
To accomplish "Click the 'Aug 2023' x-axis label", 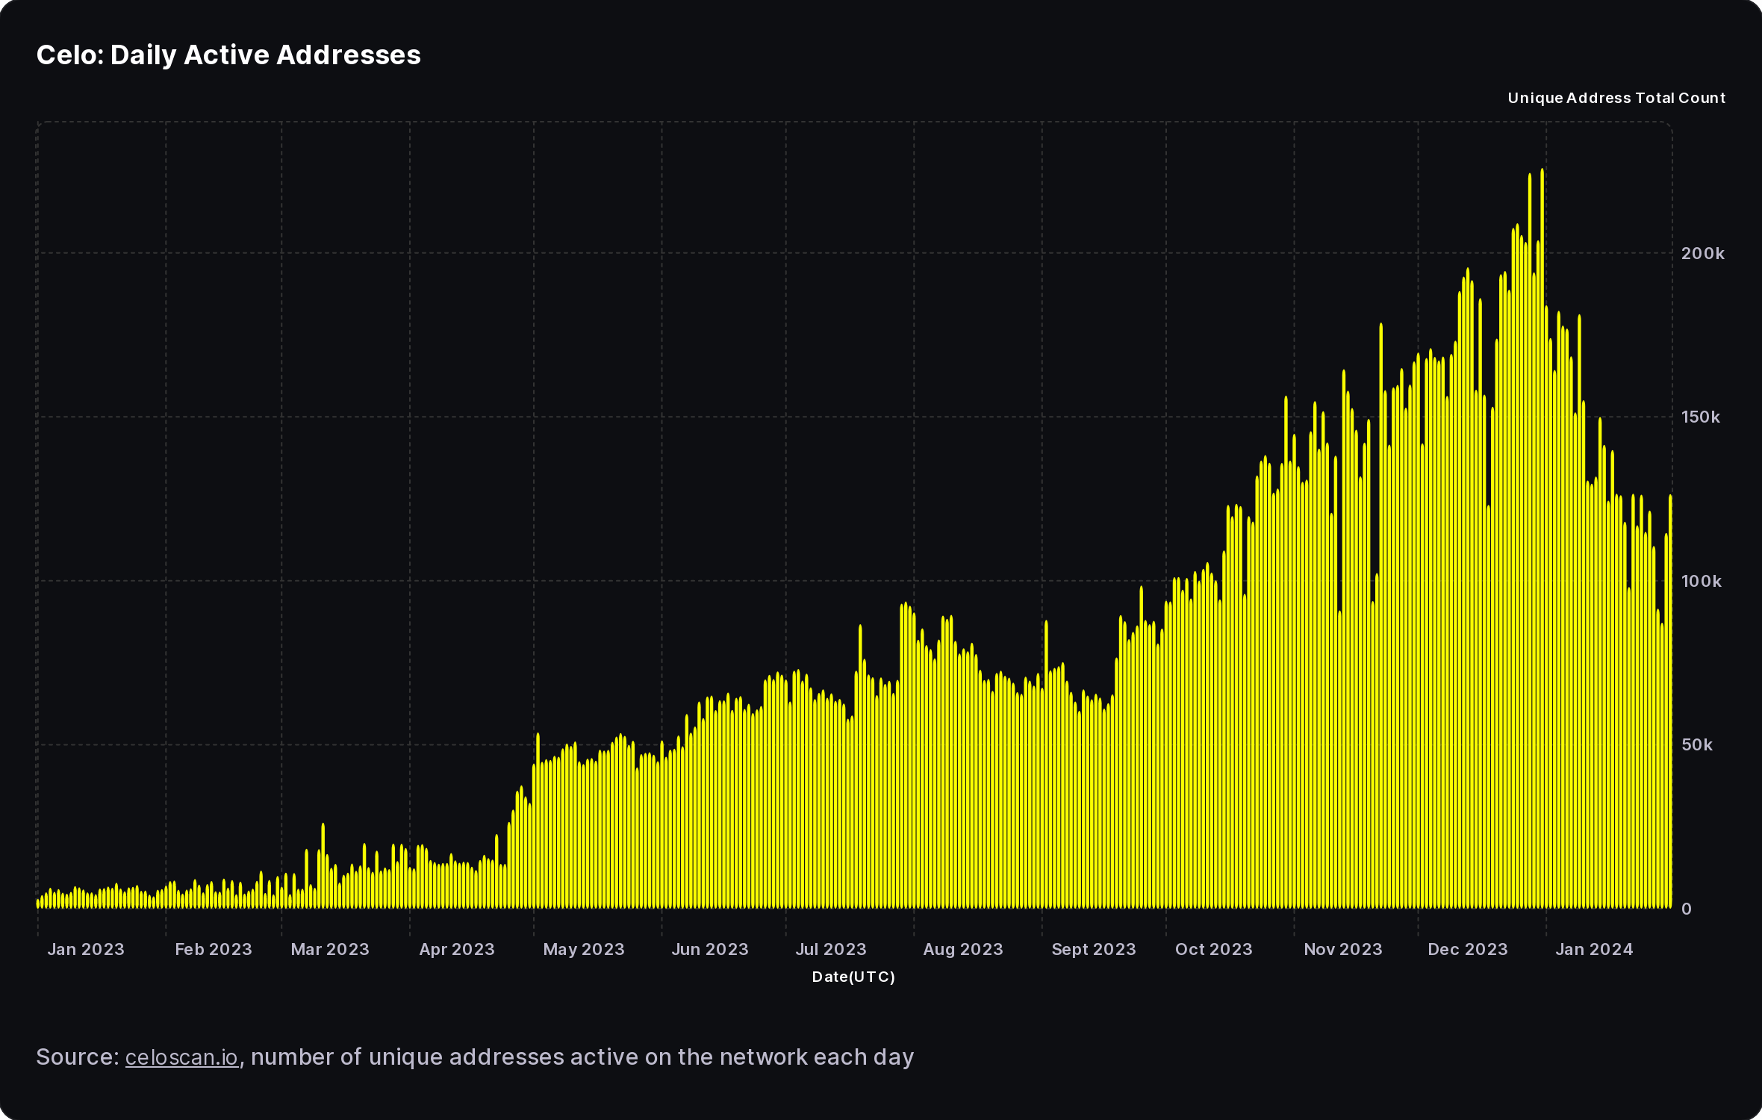I will click(x=963, y=949).
